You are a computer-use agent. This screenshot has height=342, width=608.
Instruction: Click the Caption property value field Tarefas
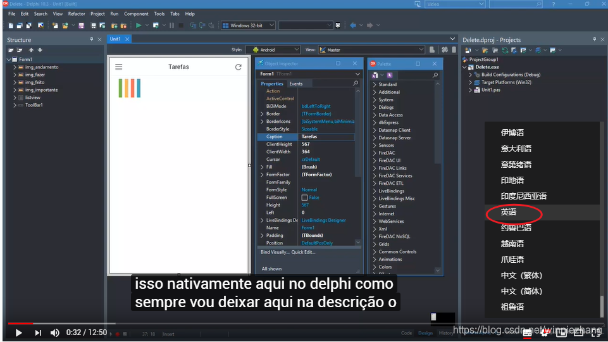326,137
